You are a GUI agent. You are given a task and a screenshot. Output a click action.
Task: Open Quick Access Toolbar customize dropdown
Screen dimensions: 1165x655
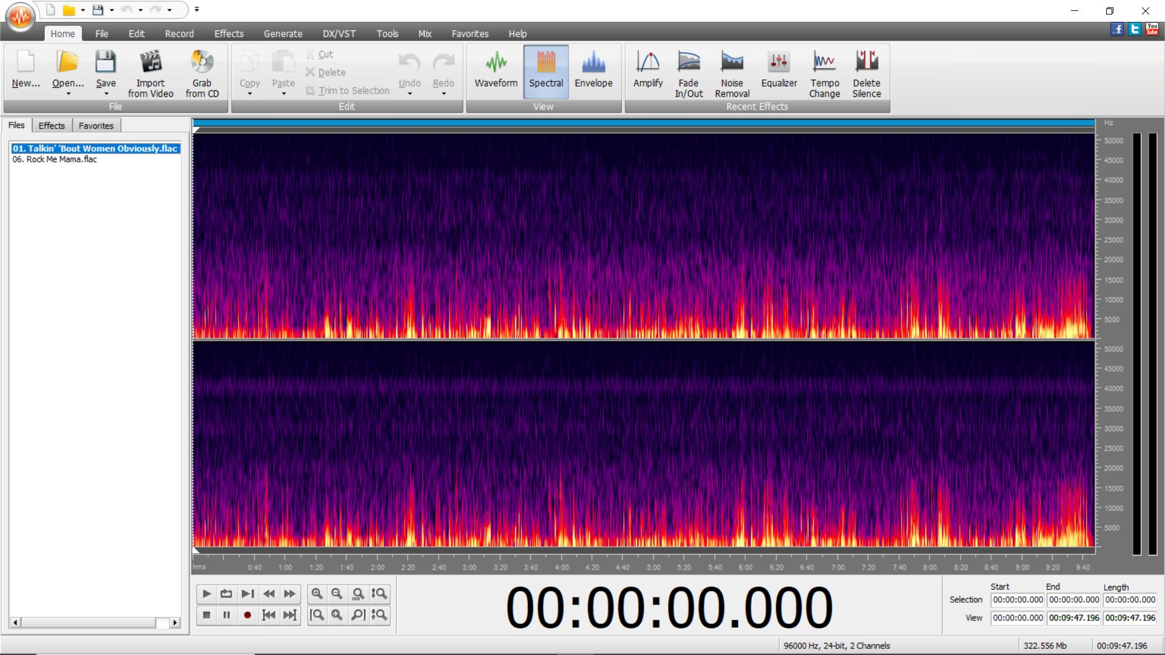(197, 10)
